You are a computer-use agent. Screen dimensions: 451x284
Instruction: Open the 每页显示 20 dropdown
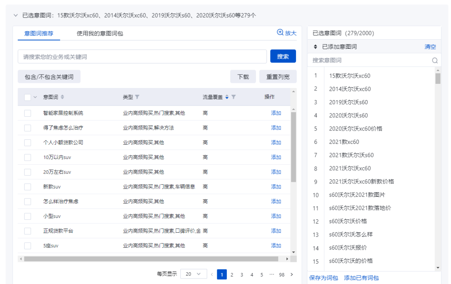tap(193, 274)
